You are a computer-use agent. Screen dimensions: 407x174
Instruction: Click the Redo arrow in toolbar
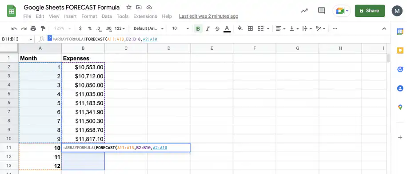(24, 28)
